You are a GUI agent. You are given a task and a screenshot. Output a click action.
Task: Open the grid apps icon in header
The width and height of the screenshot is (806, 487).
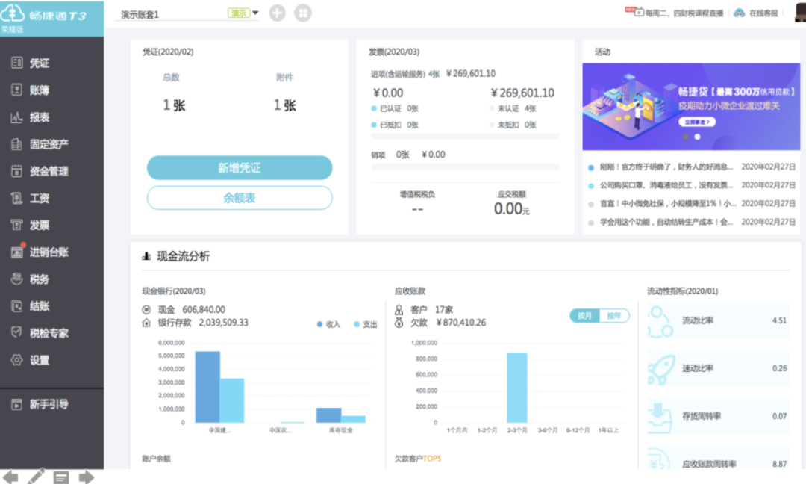(302, 13)
